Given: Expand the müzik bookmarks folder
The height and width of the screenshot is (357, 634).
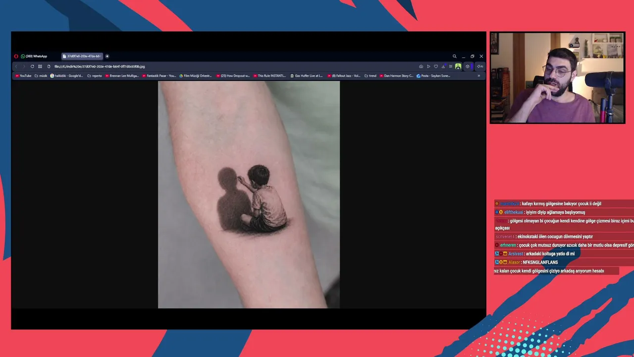Looking at the screenshot, I should (x=41, y=76).
